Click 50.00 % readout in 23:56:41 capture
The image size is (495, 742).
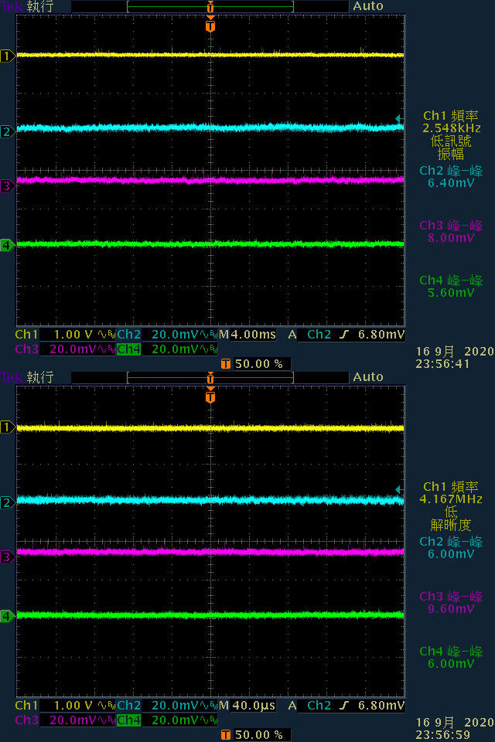point(259,364)
